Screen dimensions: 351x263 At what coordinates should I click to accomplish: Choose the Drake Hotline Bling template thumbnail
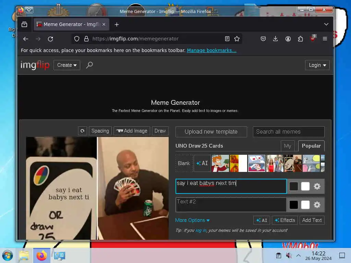tap(239, 163)
